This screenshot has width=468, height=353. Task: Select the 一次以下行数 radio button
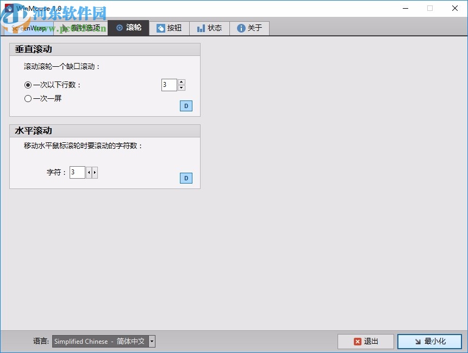tap(28, 85)
